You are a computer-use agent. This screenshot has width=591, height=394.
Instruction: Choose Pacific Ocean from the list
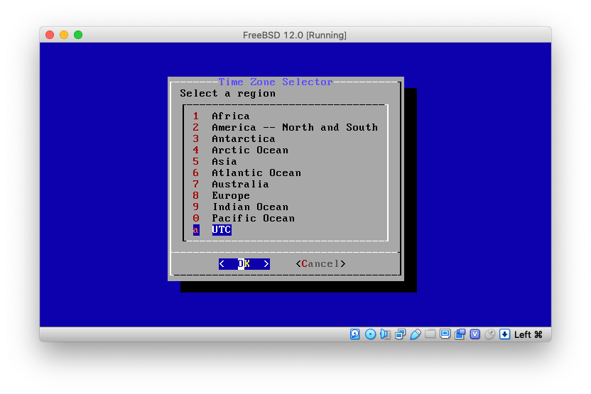coord(253,219)
